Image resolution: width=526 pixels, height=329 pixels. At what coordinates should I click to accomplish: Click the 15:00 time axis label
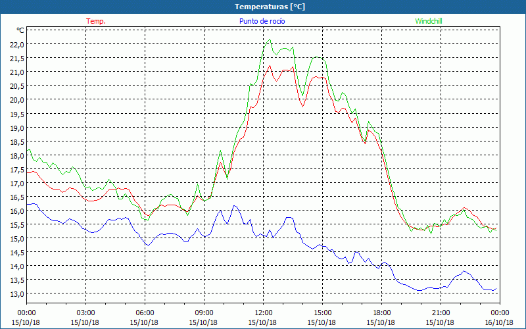(x=323, y=313)
